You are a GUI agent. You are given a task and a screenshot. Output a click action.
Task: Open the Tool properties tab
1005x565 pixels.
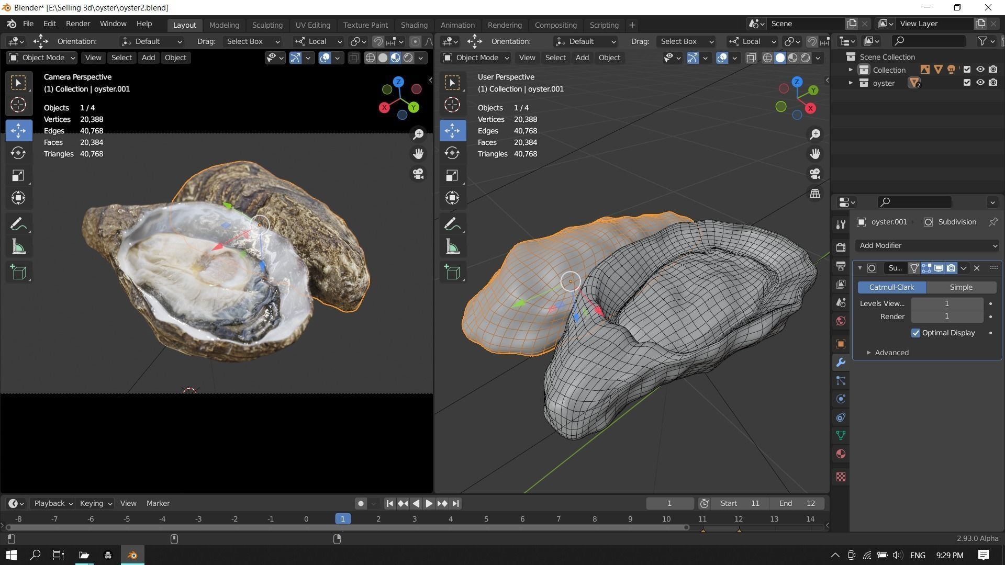[x=841, y=224]
